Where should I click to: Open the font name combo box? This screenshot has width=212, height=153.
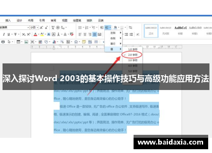pyautogui.click(x=14, y=27)
